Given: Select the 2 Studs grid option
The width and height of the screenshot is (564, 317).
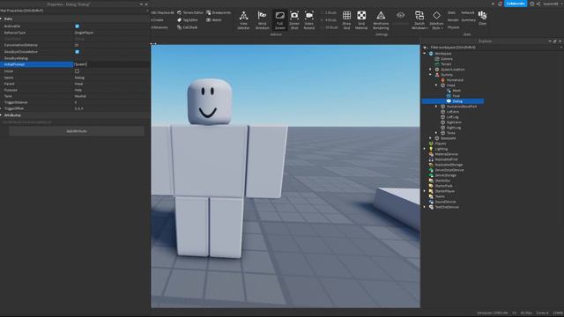Looking at the screenshot, I should (x=329, y=12).
